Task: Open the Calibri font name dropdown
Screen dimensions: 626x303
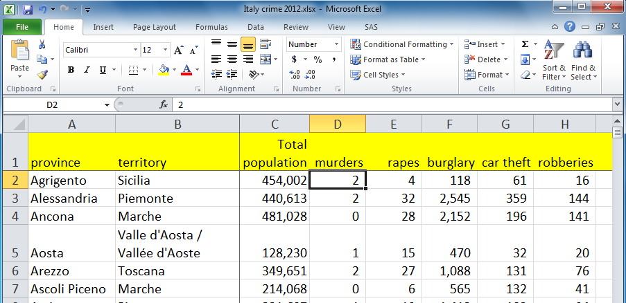Action: [x=136, y=50]
